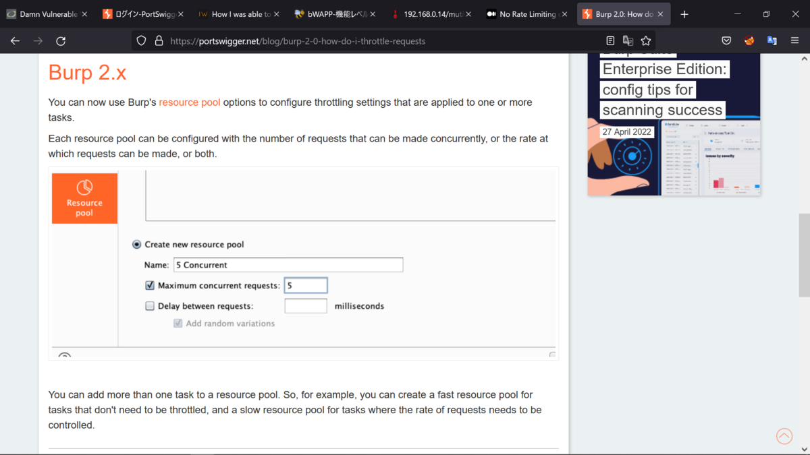The width and height of the screenshot is (810, 455).
Task: Click the 27 April 2022 date label
Action: point(627,132)
